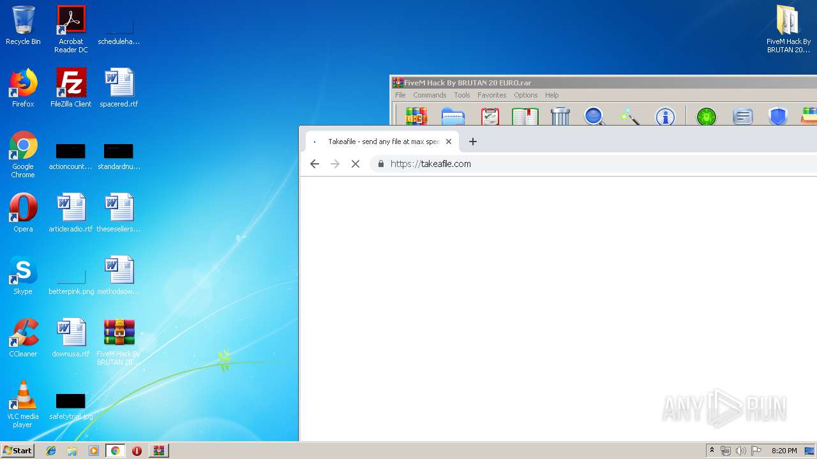Click the takeafile.com address bar
Viewport: 817px width, 459px height.
pos(594,164)
